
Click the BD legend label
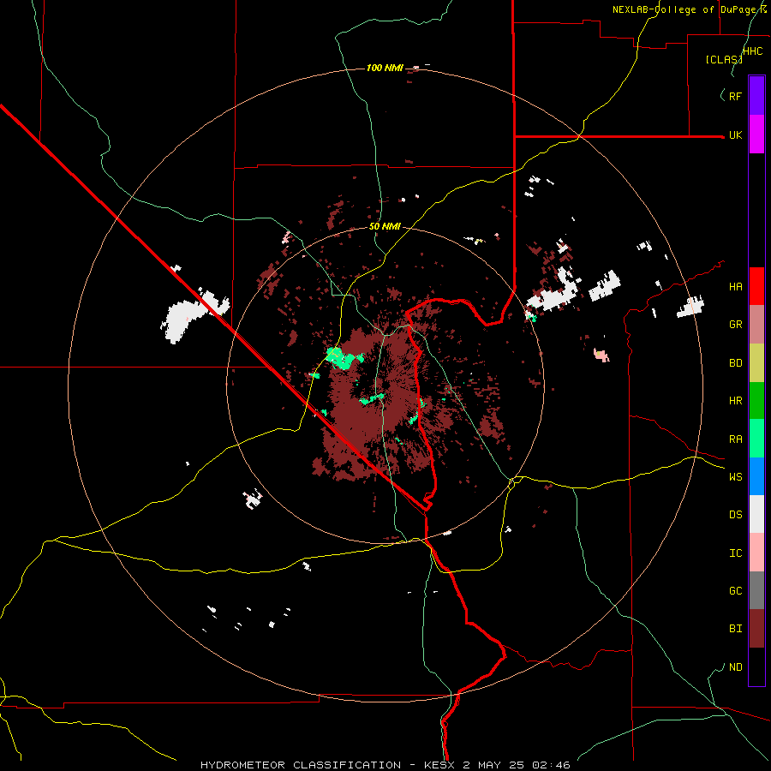[735, 363]
